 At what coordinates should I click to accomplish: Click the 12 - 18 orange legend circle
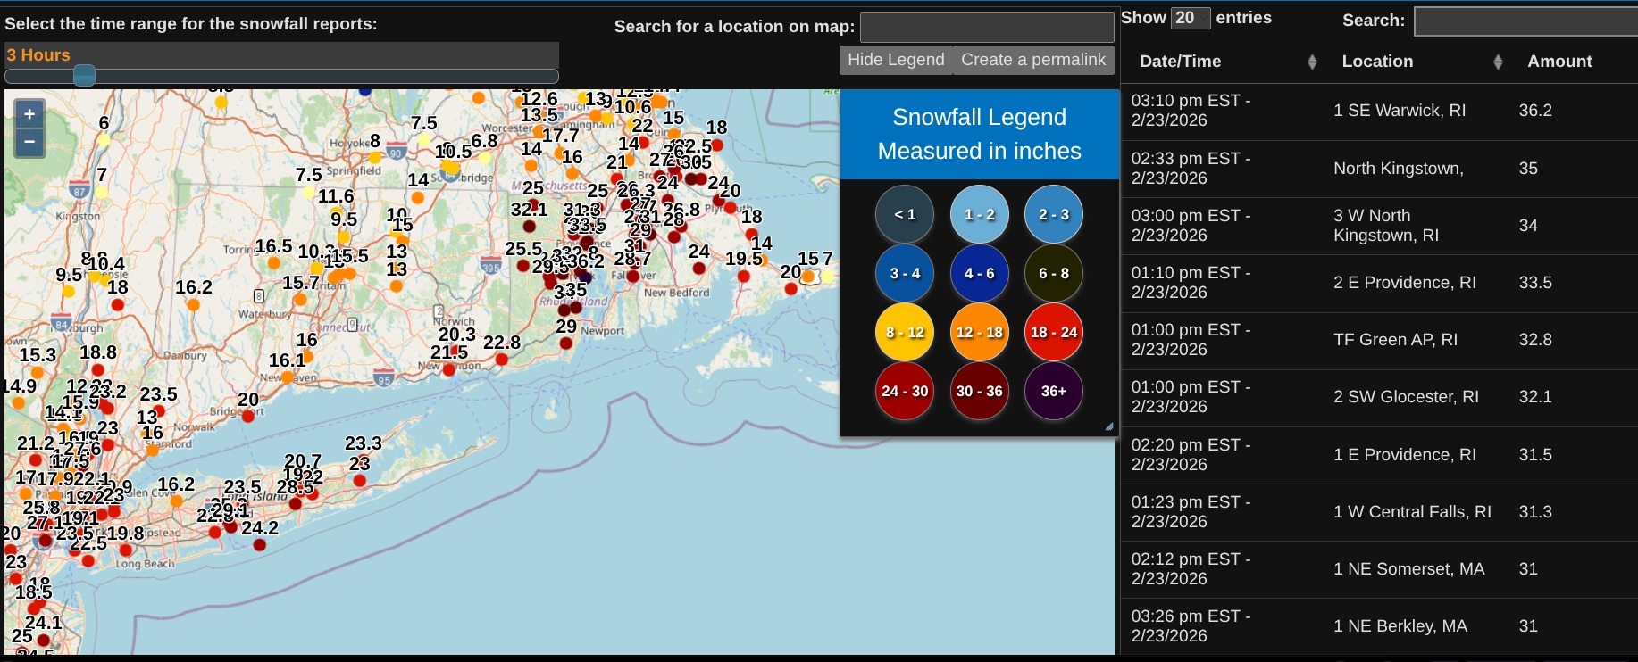979,332
